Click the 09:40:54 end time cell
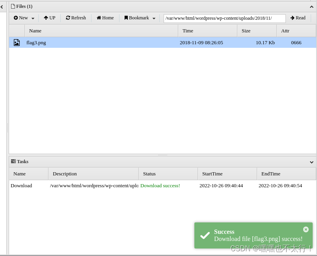The width and height of the screenshot is (317, 256). click(x=280, y=186)
